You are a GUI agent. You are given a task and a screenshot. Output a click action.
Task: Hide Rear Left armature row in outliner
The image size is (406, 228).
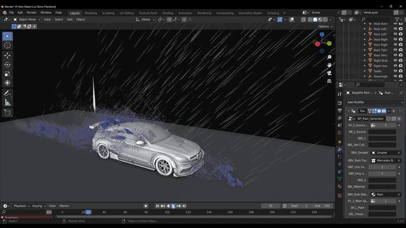pyautogui.click(x=395, y=29)
